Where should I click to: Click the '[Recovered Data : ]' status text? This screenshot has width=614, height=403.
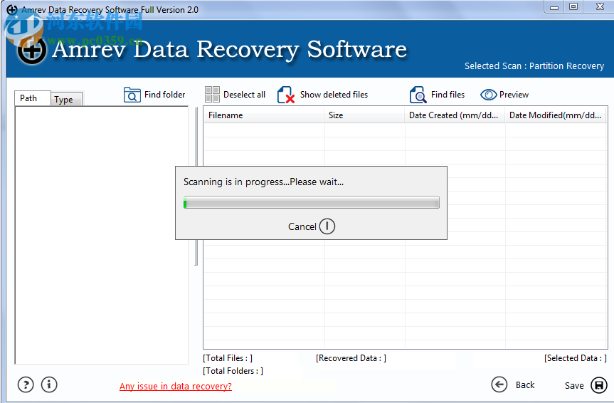pos(351,358)
